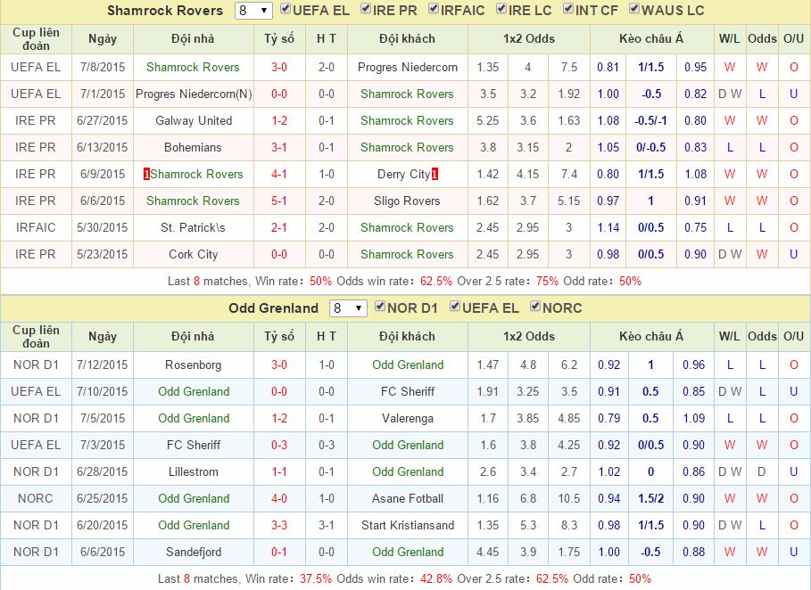Screen dimensions: 811x590
Task: Select Progres Niedercorn away team on 7/8/2015
Action: pyautogui.click(x=408, y=67)
